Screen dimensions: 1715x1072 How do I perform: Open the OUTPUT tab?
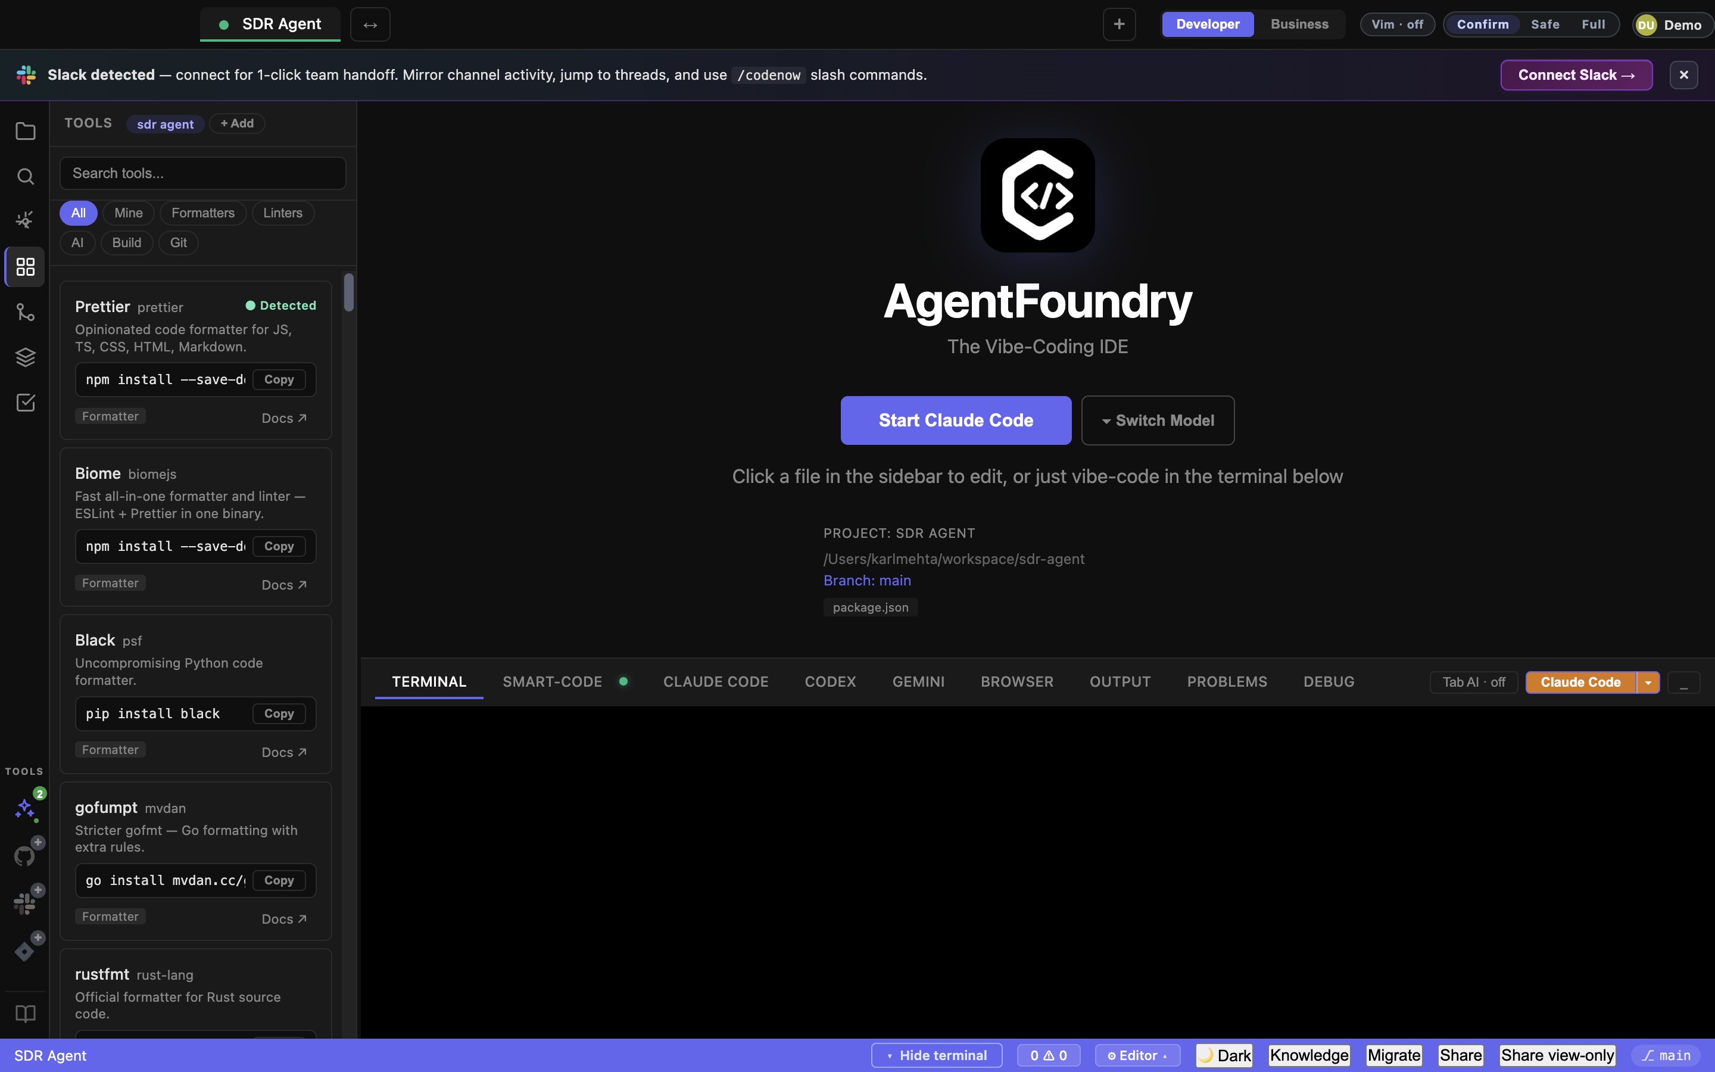pyautogui.click(x=1120, y=682)
